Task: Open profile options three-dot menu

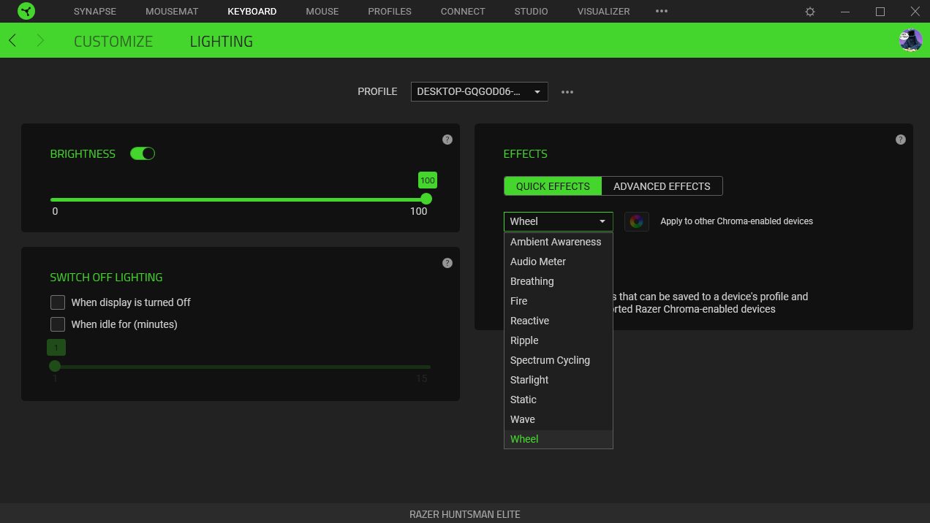Action: tap(567, 92)
